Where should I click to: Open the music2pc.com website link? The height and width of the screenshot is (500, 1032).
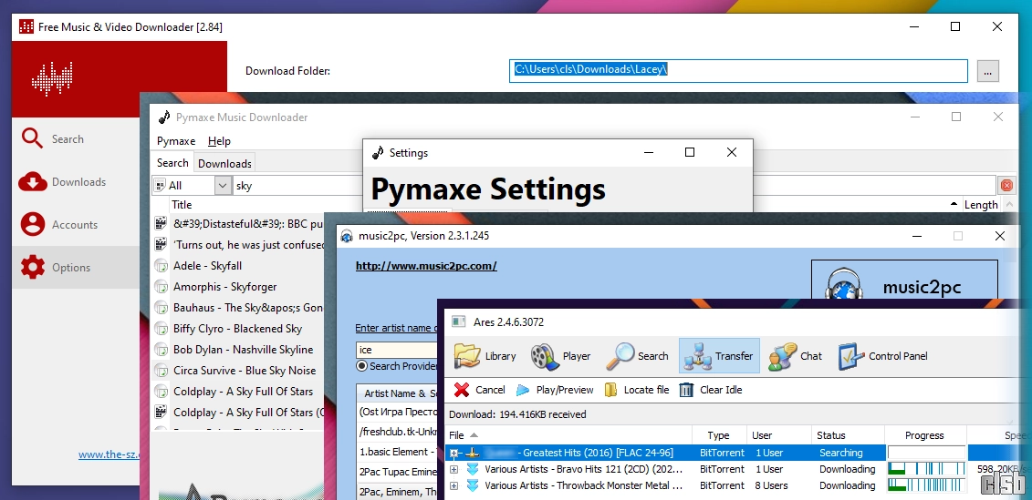[425, 266]
